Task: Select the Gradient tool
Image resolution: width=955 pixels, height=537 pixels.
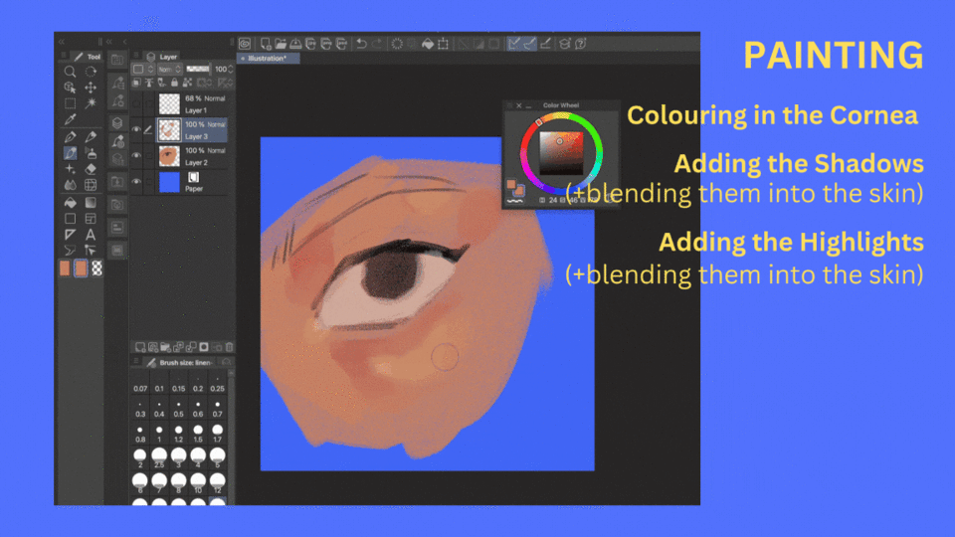Action: pyautogui.click(x=91, y=202)
